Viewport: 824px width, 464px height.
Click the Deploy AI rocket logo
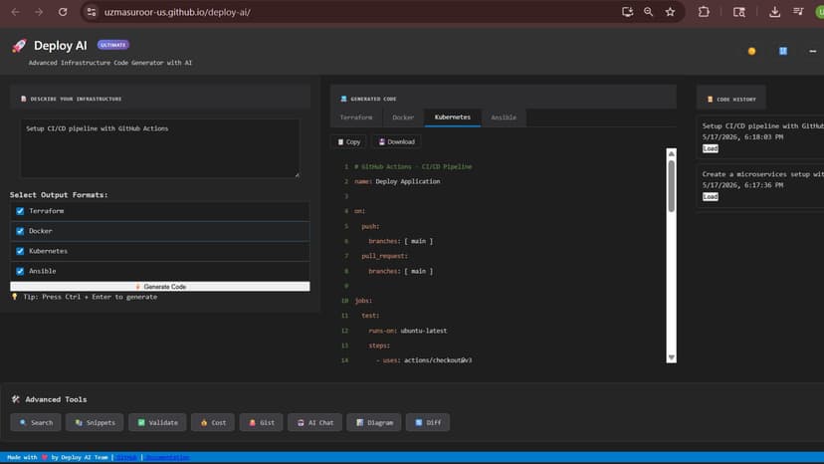[x=20, y=46]
